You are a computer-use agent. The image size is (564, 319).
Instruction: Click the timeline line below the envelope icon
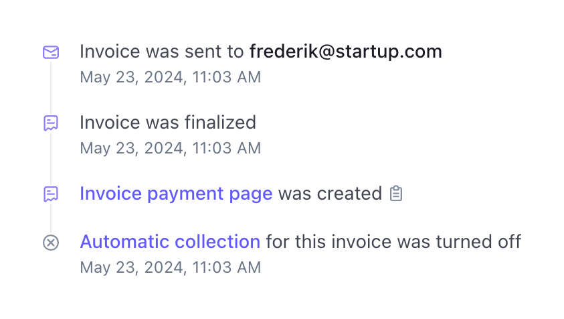[51, 87]
